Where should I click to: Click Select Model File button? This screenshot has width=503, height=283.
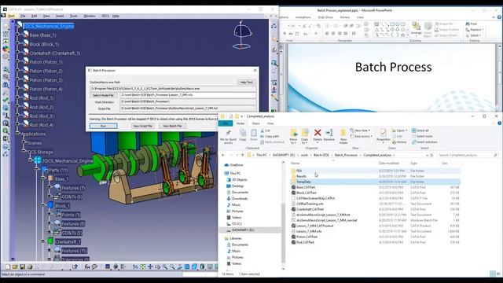(103, 95)
